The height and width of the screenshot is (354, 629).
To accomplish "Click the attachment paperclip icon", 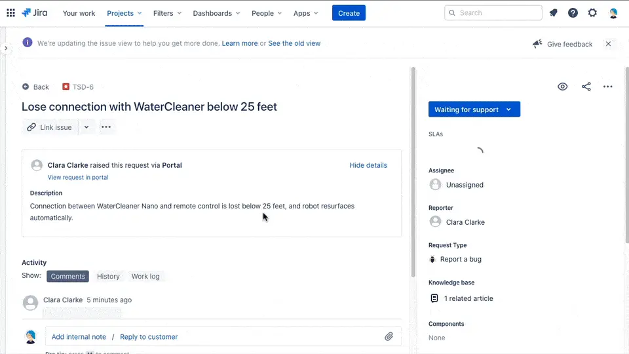I will (x=389, y=336).
